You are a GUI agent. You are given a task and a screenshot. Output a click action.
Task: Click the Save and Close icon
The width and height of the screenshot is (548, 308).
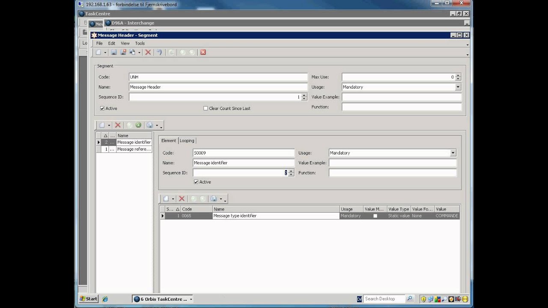(x=123, y=52)
